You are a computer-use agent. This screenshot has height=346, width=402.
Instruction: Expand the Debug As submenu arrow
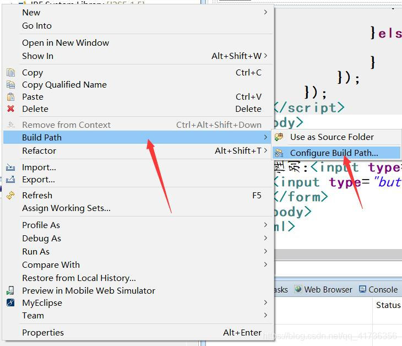click(x=265, y=238)
